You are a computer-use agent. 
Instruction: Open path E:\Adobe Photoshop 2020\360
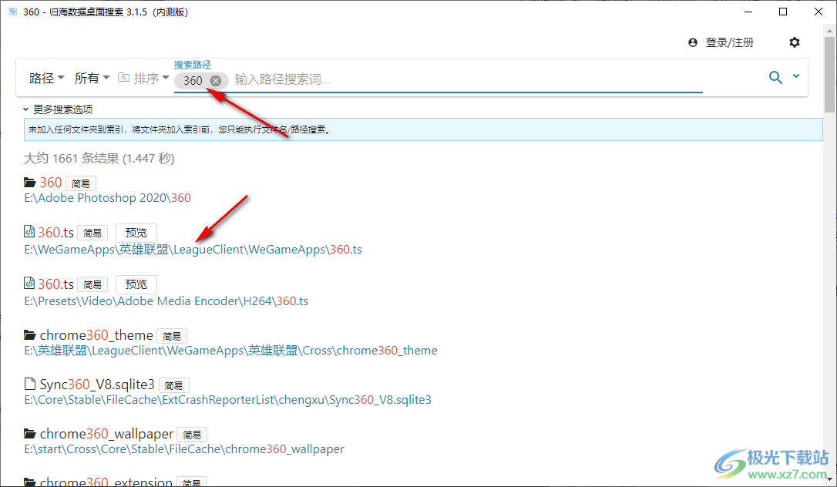107,198
